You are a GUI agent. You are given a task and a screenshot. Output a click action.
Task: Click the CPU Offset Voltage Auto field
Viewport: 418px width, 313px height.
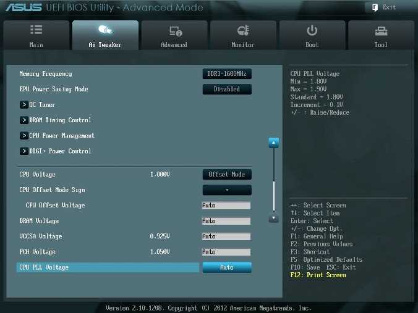[226, 206]
